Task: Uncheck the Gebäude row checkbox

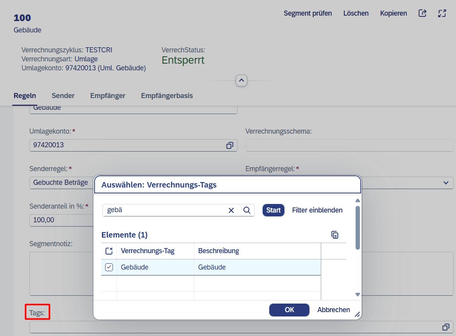Action: pos(109,267)
